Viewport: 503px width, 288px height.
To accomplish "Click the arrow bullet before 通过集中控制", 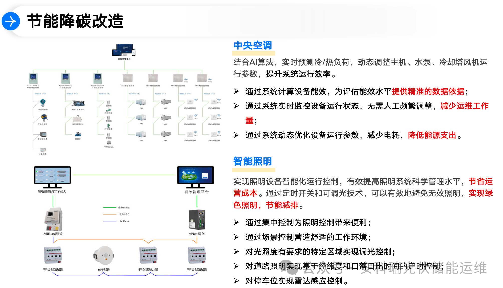I will pos(236,222).
